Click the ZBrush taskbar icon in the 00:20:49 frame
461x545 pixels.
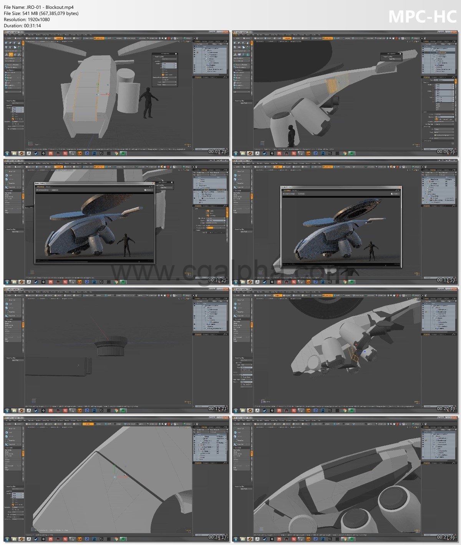tap(257, 410)
